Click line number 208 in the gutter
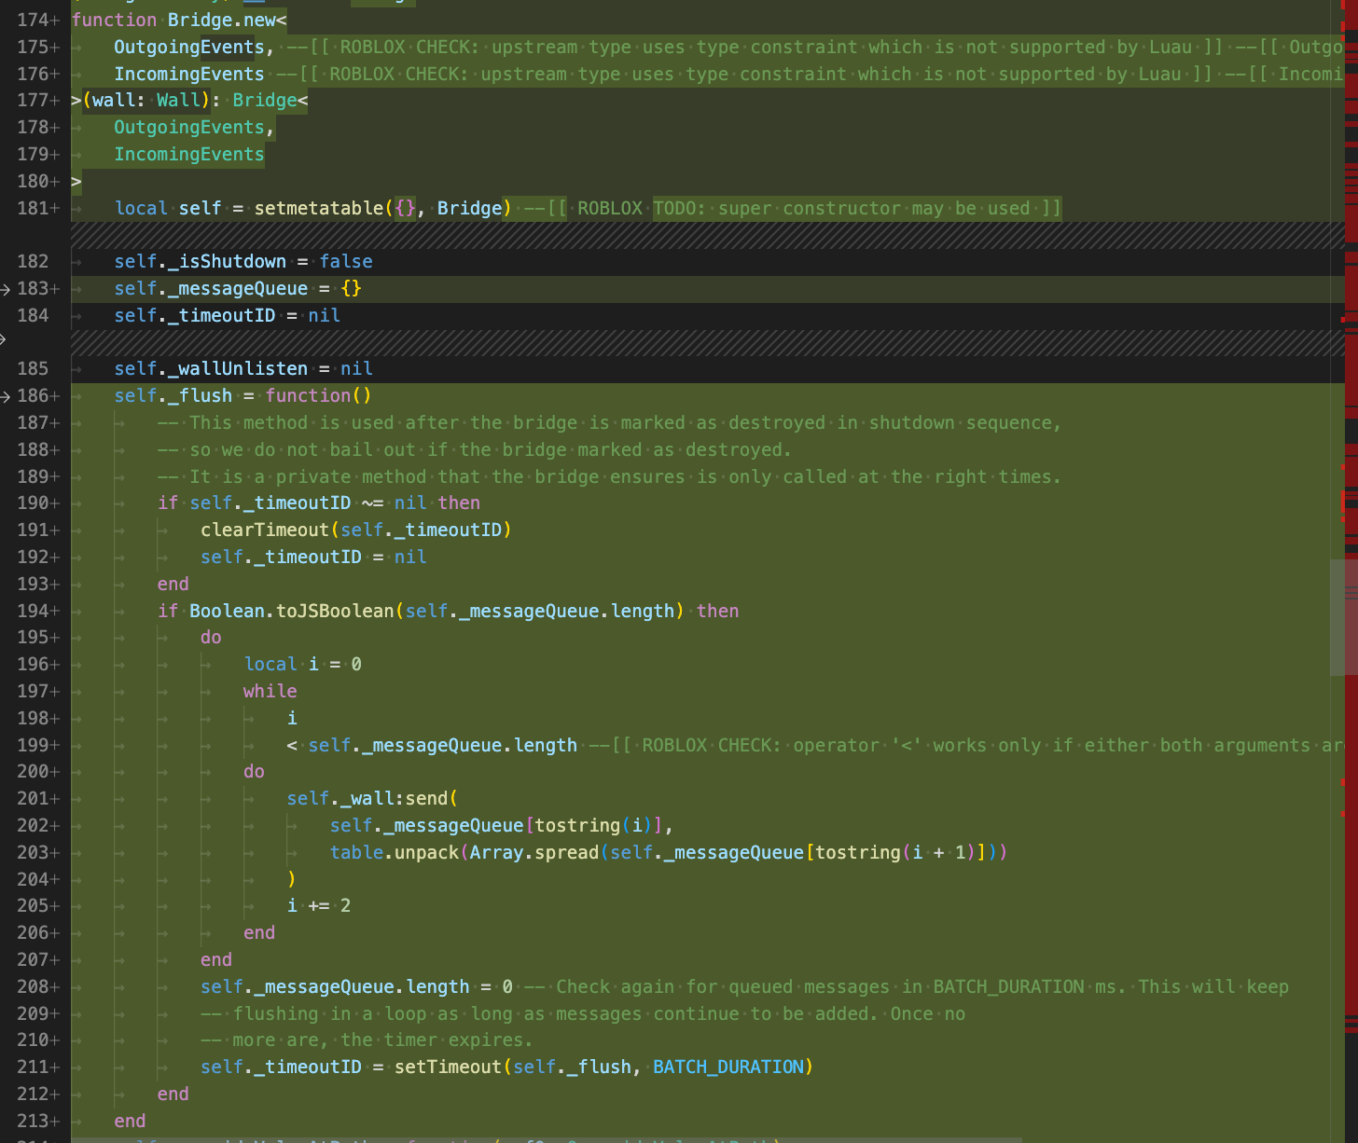The image size is (1358, 1143). pos(33,986)
